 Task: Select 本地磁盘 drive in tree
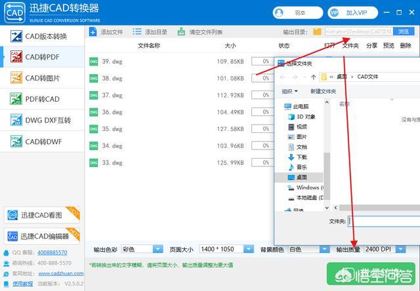coord(305,197)
